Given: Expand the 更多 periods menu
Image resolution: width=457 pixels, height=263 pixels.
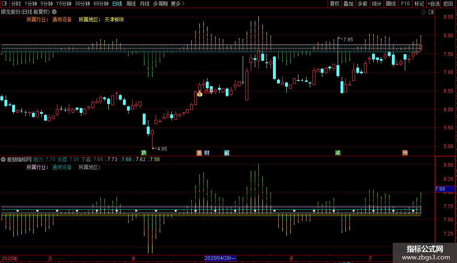Looking at the screenshot, I should pyautogui.click(x=178, y=4).
